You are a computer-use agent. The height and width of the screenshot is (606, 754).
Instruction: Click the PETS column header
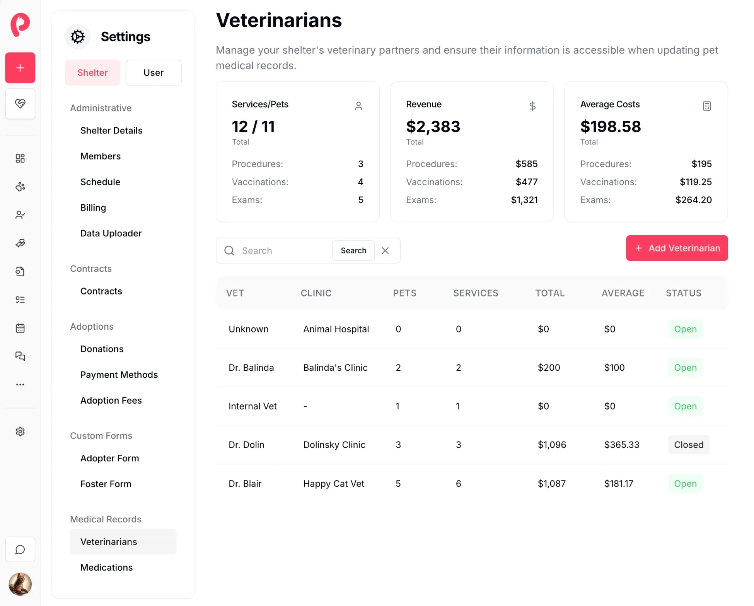tap(405, 293)
